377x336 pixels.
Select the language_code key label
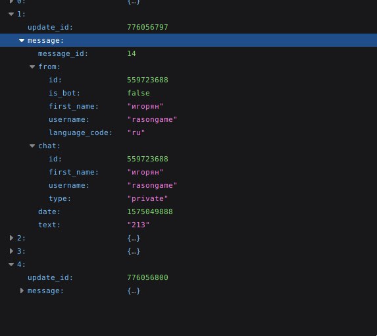[x=80, y=132]
